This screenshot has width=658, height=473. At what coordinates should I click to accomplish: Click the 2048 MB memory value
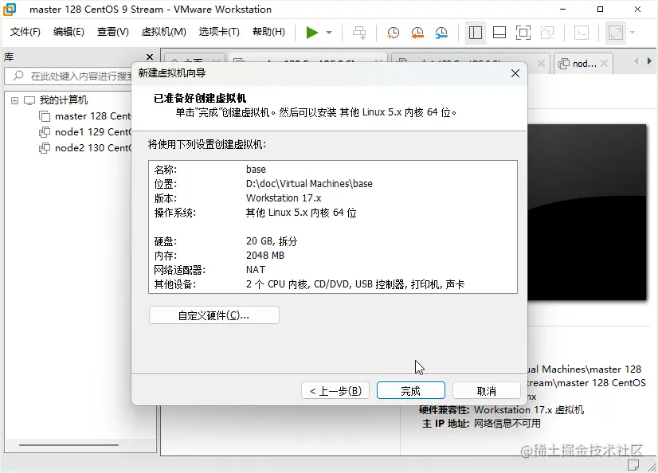265,256
